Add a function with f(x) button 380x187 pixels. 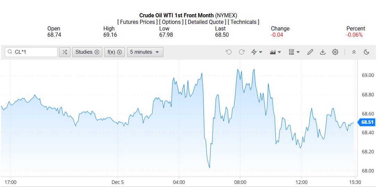coord(115,52)
